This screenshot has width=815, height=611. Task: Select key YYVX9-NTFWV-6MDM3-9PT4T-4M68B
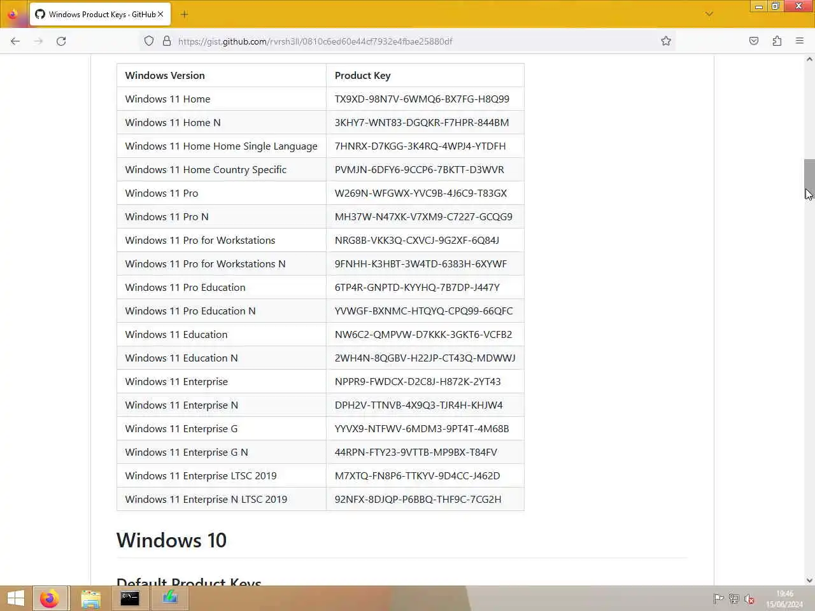(x=422, y=428)
